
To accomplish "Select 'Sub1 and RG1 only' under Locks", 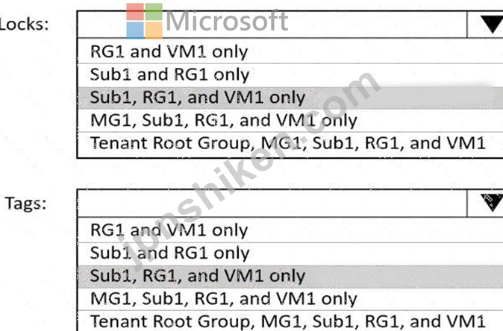I will 290,75.
